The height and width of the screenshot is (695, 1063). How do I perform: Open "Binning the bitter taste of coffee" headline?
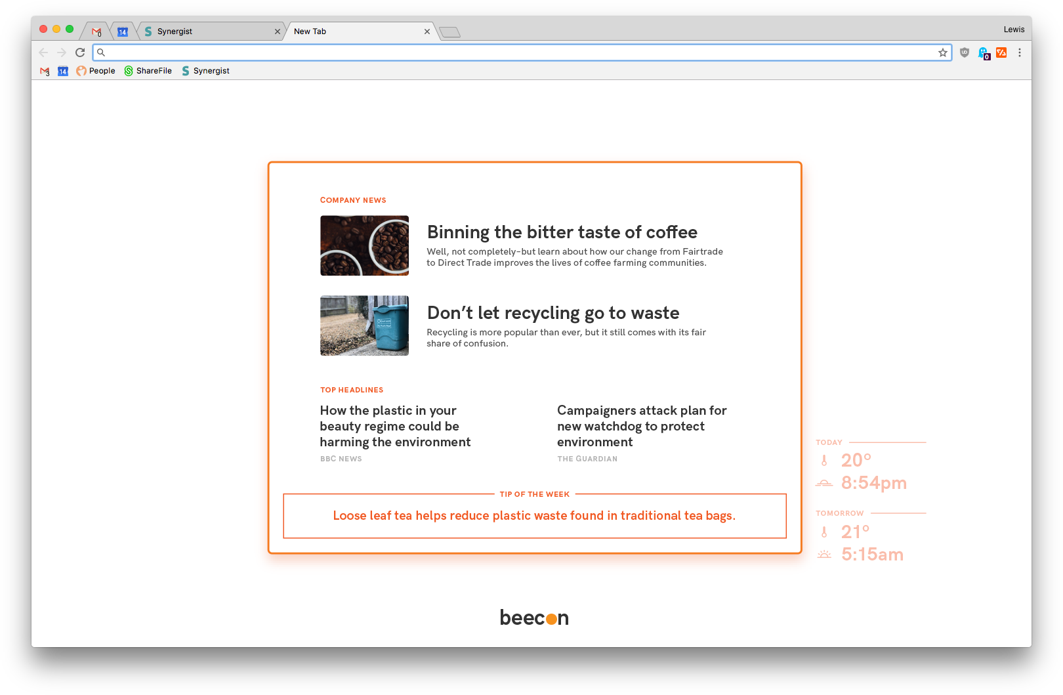[562, 232]
